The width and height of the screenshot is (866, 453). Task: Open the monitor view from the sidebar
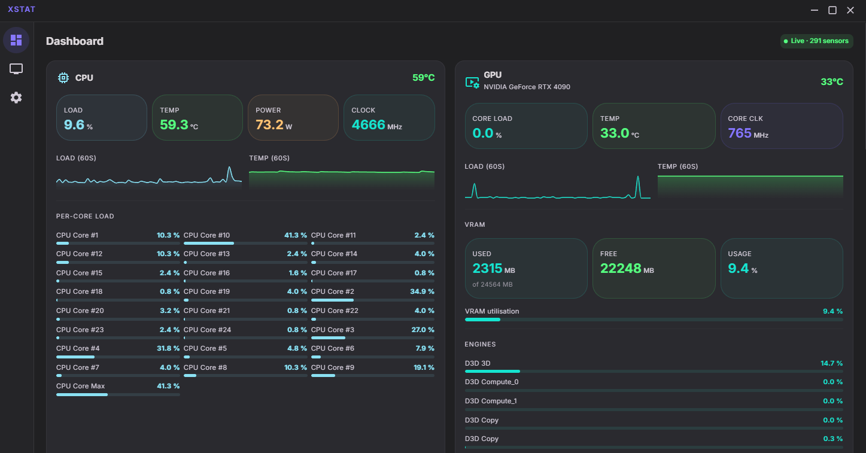pyautogui.click(x=16, y=68)
